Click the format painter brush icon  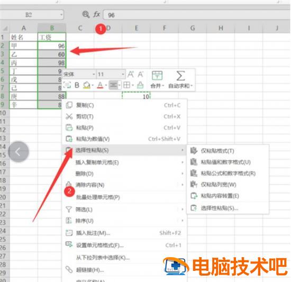tap(140, 85)
